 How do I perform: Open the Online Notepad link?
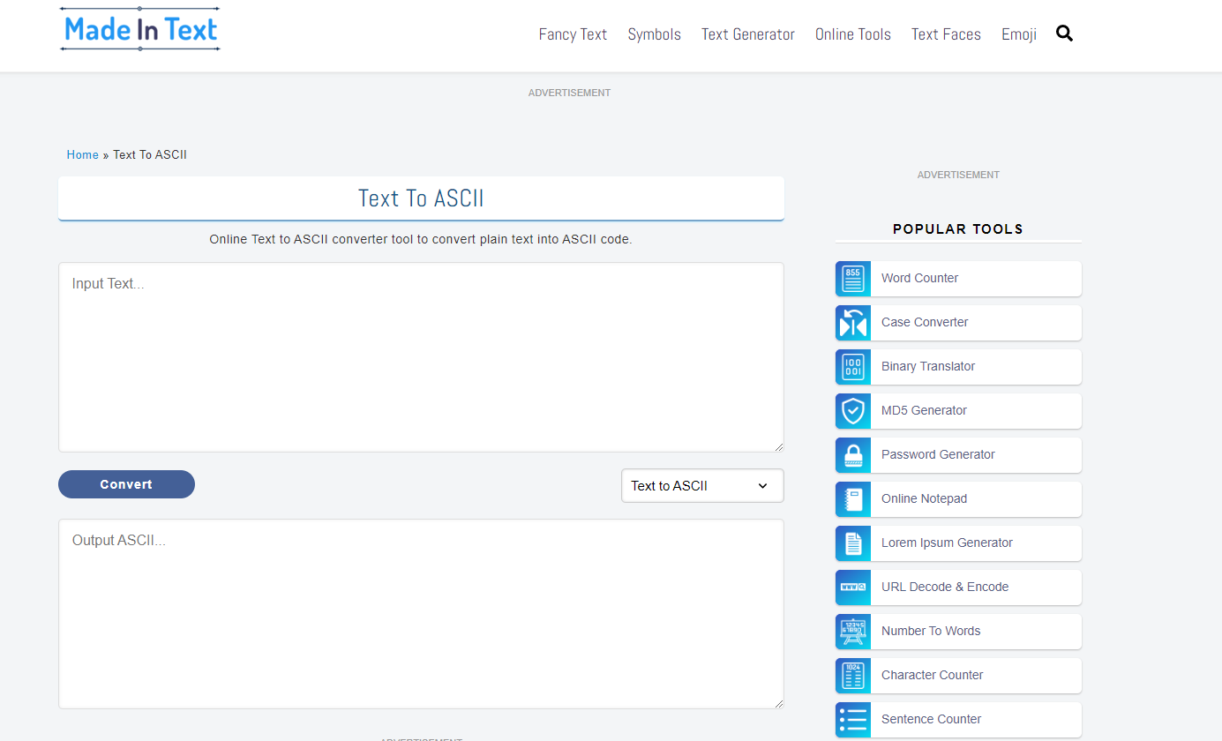924,498
